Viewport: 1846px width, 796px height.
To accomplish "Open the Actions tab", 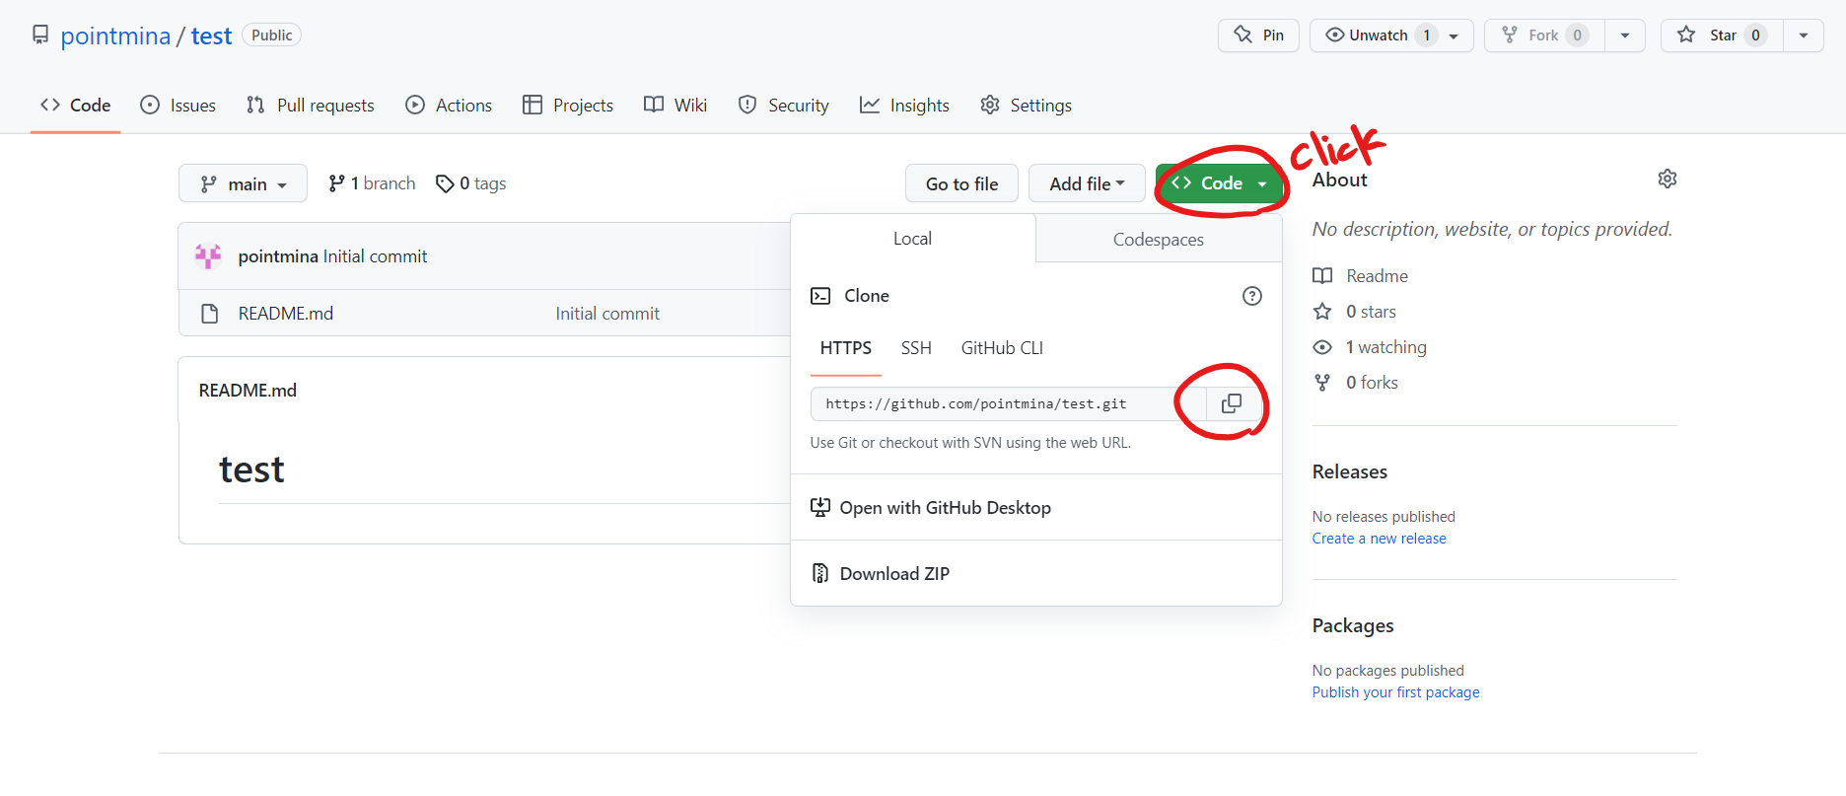I will pos(449,106).
